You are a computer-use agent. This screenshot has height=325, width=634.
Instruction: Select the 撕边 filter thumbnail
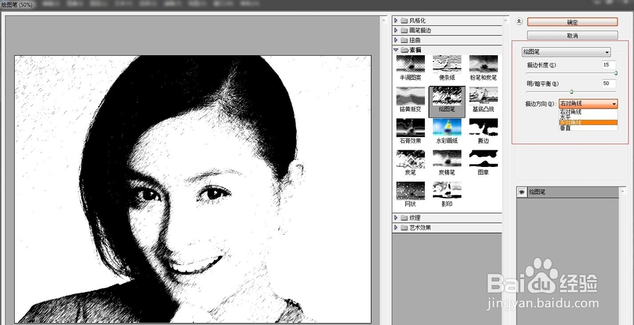coord(483,127)
